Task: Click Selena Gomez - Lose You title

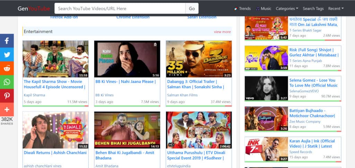Action: [313, 83]
